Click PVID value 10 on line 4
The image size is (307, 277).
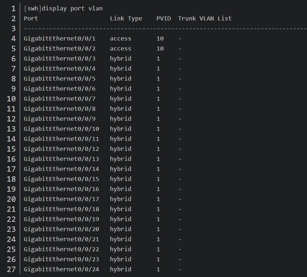tap(160, 38)
